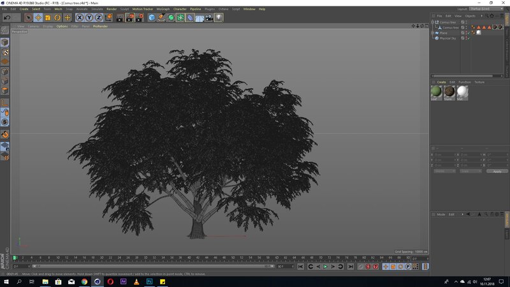Select the Move tool in top toolbar
Screen dimensions: 510x287
(38, 18)
